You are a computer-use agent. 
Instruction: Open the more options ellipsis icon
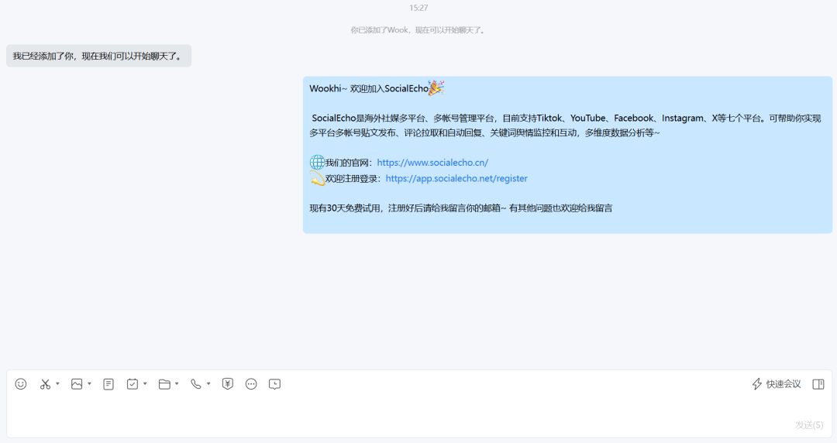[x=251, y=384]
